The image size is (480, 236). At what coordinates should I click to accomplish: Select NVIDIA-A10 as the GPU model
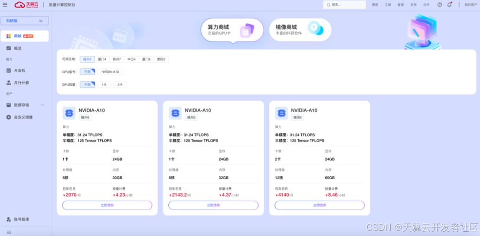pos(110,72)
